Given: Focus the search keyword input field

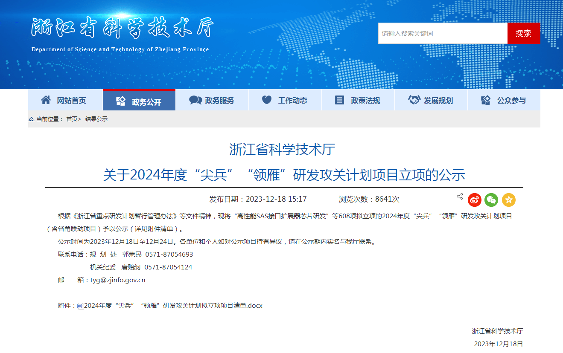Looking at the screenshot, I should (442, 33).
